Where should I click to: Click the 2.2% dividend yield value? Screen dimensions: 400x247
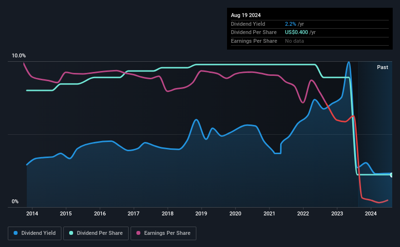290,24
